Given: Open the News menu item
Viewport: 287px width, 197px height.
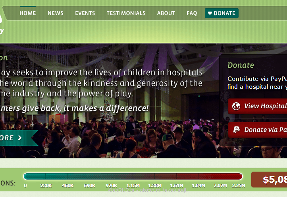Looking at the screenshot, I should coord(56,13).
